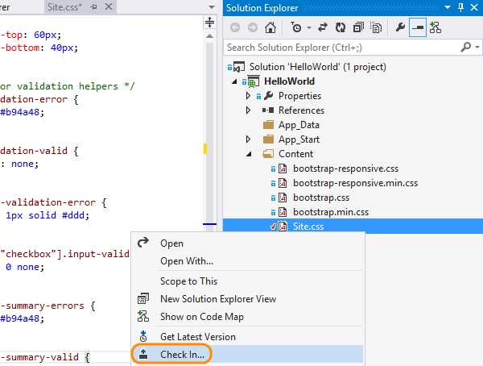Choose Check In... from context menu
Image resolution: width=483 pixels, height=366 pixels.
coord(182,355)
